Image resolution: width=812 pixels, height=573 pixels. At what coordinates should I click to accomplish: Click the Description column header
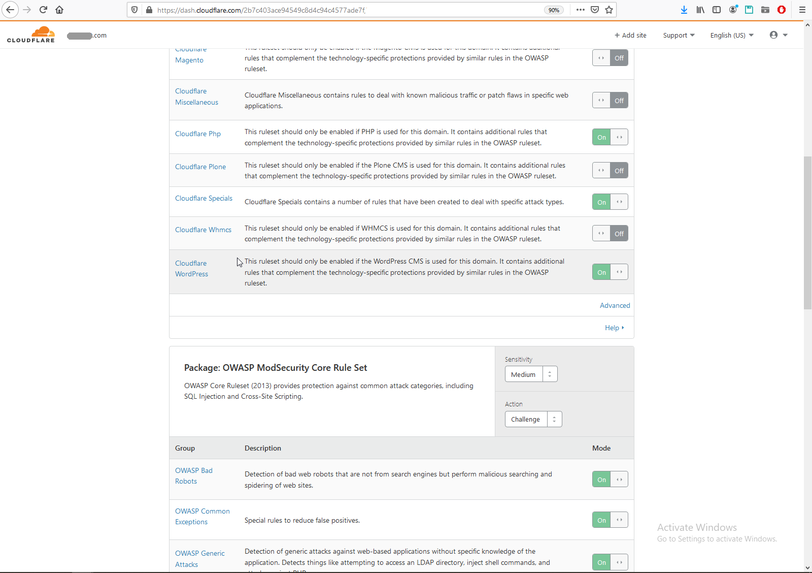(x=263, y=448)
